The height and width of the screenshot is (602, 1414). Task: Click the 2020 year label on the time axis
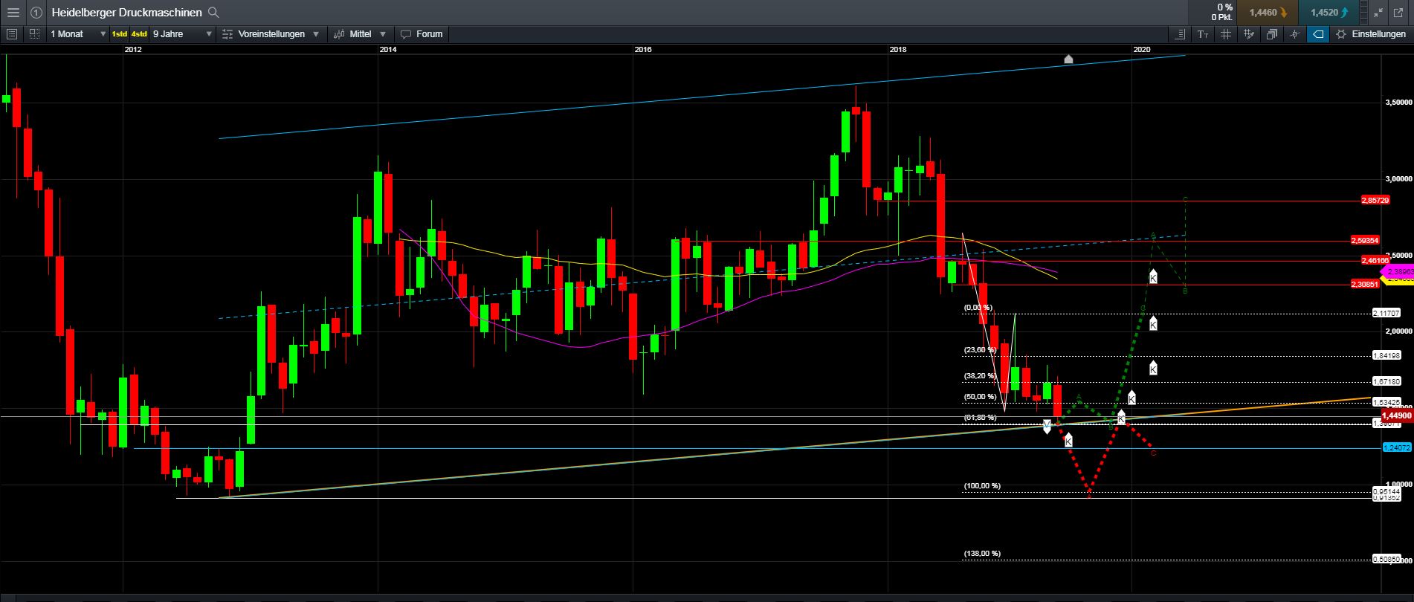coord(1142,49)
